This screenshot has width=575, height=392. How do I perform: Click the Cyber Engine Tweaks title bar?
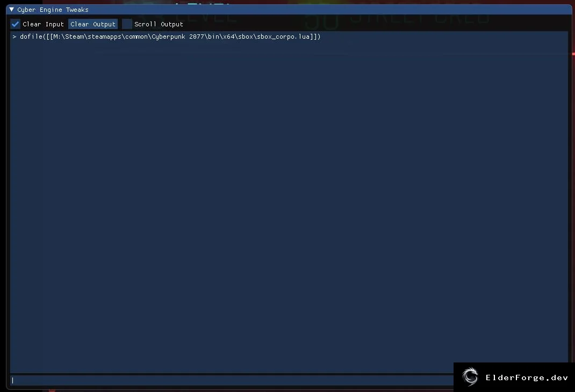289,10
